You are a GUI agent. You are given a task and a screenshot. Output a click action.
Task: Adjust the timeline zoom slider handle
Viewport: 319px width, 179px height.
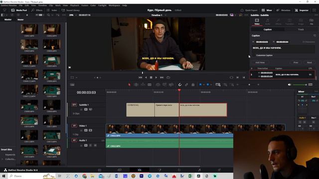tap(249, 85)
